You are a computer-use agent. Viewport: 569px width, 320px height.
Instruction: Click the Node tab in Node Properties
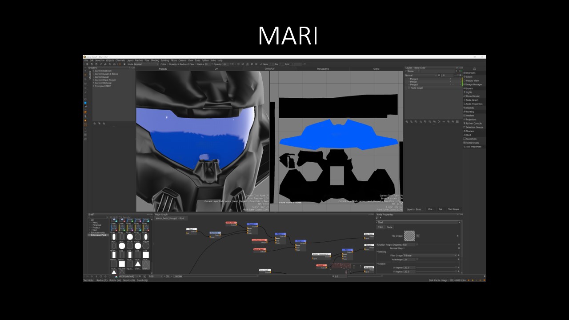[389, 227]
